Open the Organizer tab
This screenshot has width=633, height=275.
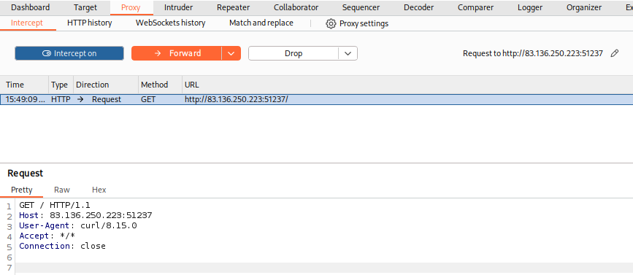coord(584,7)
